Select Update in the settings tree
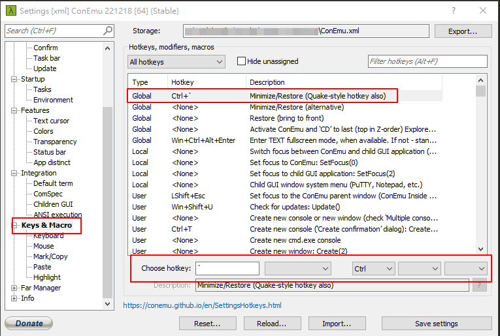Screen dimensions: 500x336 coord(44,69)
